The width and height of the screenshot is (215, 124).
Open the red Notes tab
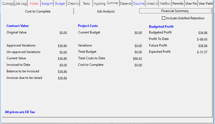tap(34, 4)
